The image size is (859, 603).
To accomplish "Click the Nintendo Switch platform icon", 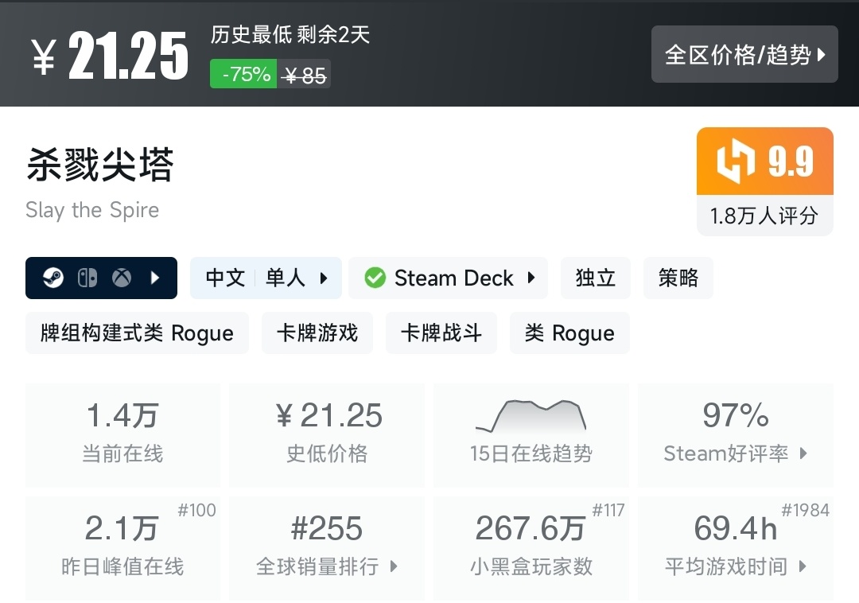I will 87,278.
